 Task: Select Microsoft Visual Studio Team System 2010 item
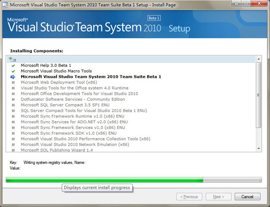tap(91, 77)
